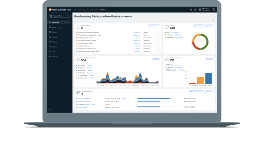Viewport: 264px width, 151px height.
Task: Click the Add device button
Action: click(x=199, y=26)
